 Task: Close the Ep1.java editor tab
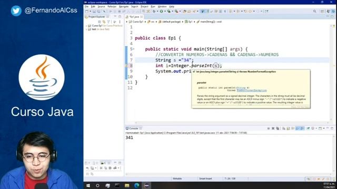point(142,17)
